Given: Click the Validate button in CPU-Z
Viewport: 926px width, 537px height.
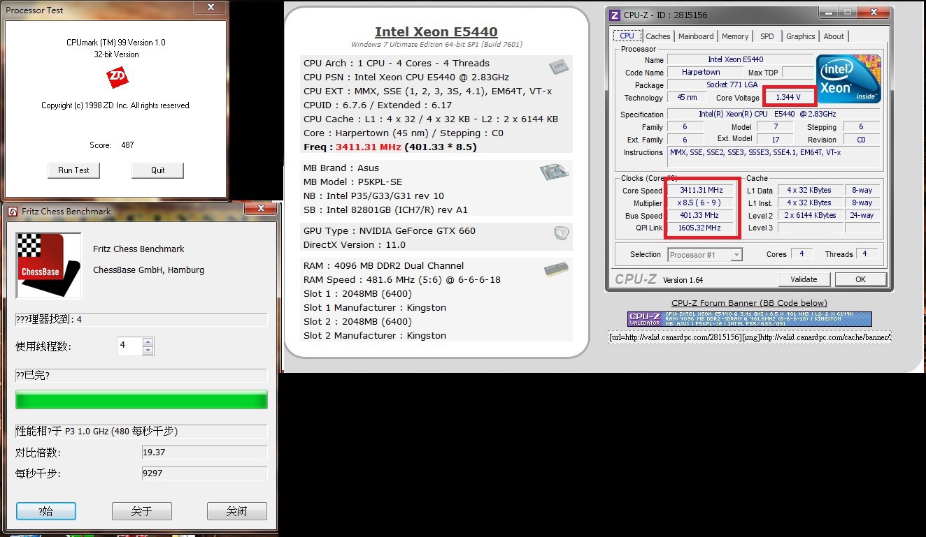Looking at the screenshot, I should pos(804,279).
